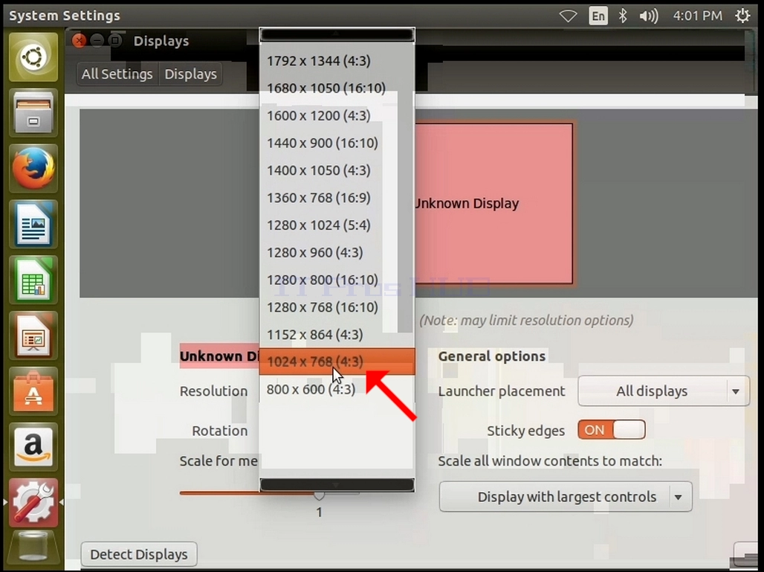Image resolution: width=764 pixels, height=572 pixels.
Task: Choose 1792 x 1344 (4:3) resolution
Action: [337, 61]
